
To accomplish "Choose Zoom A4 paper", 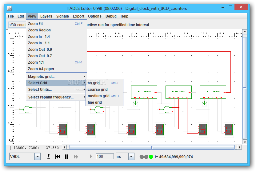I will point(57,69).
